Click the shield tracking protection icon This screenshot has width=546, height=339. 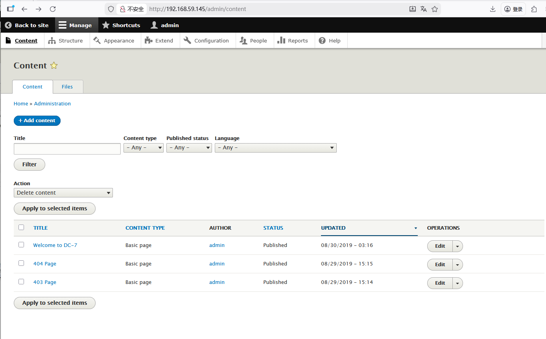pos(111,9)
